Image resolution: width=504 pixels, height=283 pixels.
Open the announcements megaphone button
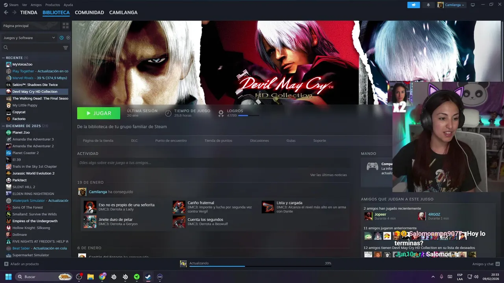click(413, 5)
